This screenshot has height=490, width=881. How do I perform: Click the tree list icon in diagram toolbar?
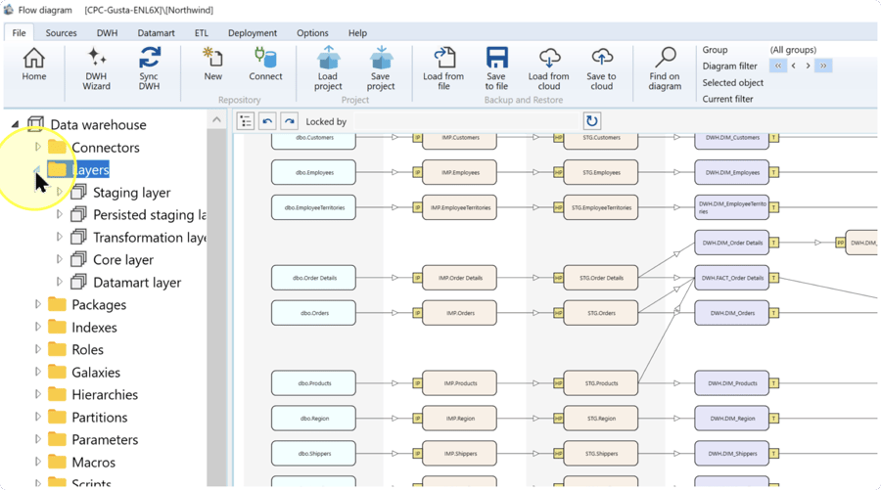pos(246,121)
